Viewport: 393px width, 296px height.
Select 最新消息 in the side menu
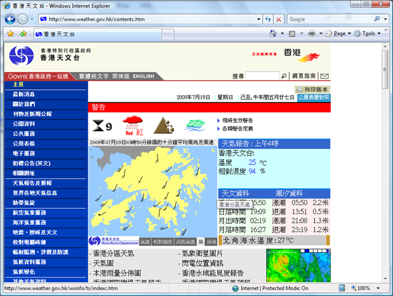pyautogui.click(x=24, y=94)
